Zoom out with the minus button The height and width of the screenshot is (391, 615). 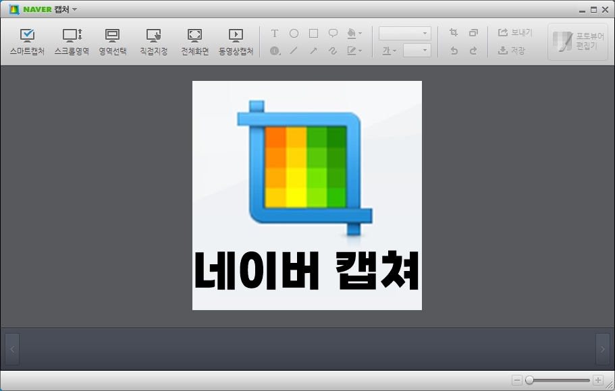[517, 380]
